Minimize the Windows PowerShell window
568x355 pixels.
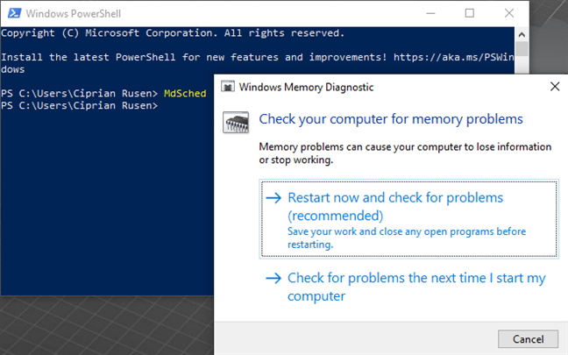tap(430, 13)
